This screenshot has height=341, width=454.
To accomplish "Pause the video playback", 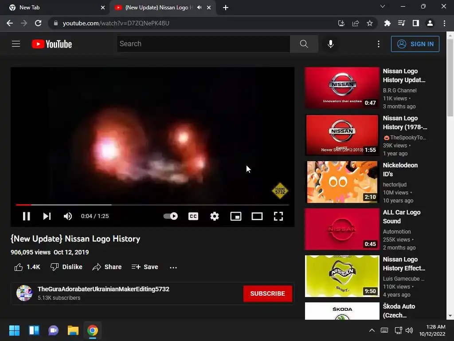I will (x=26, y=216).
